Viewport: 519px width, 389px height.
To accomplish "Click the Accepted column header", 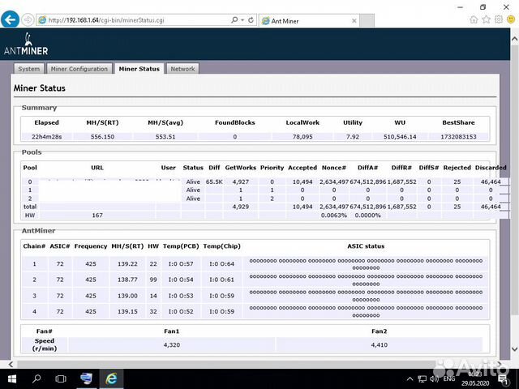I will pos(302,168).
